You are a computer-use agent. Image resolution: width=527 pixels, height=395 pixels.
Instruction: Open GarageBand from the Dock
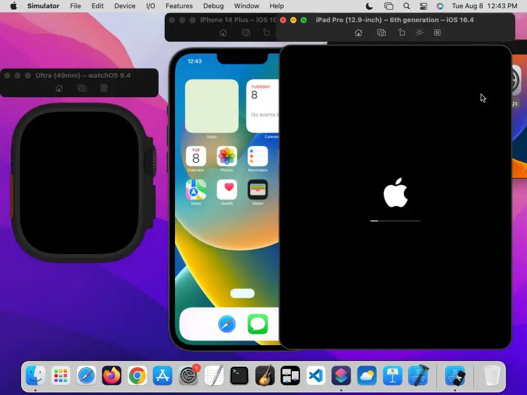pyautogui.click(x=265, y=375)
